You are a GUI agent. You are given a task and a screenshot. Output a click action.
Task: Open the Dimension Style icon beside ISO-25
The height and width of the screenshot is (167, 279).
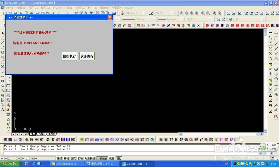point(151,13)
